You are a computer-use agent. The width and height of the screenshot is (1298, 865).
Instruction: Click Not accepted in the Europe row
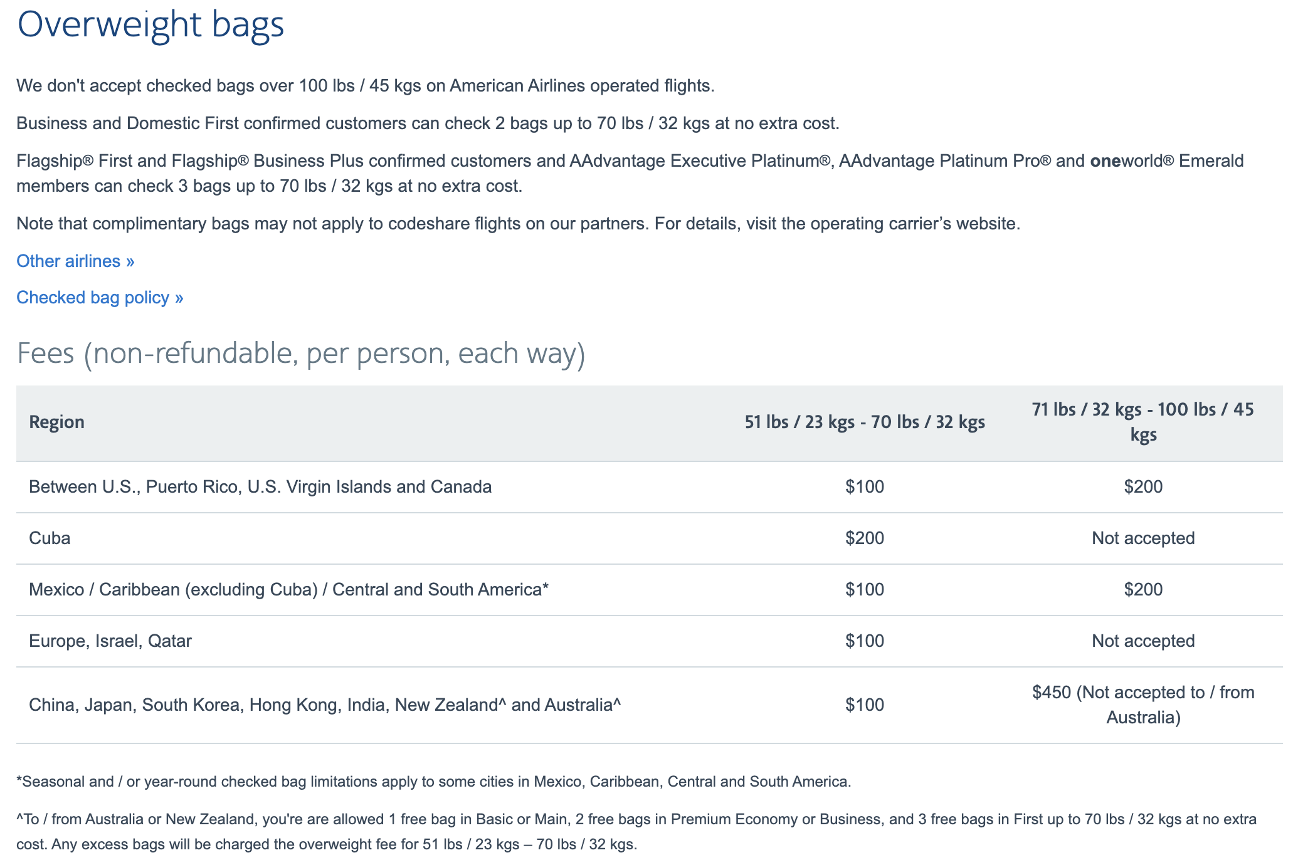pos(1143,641)
